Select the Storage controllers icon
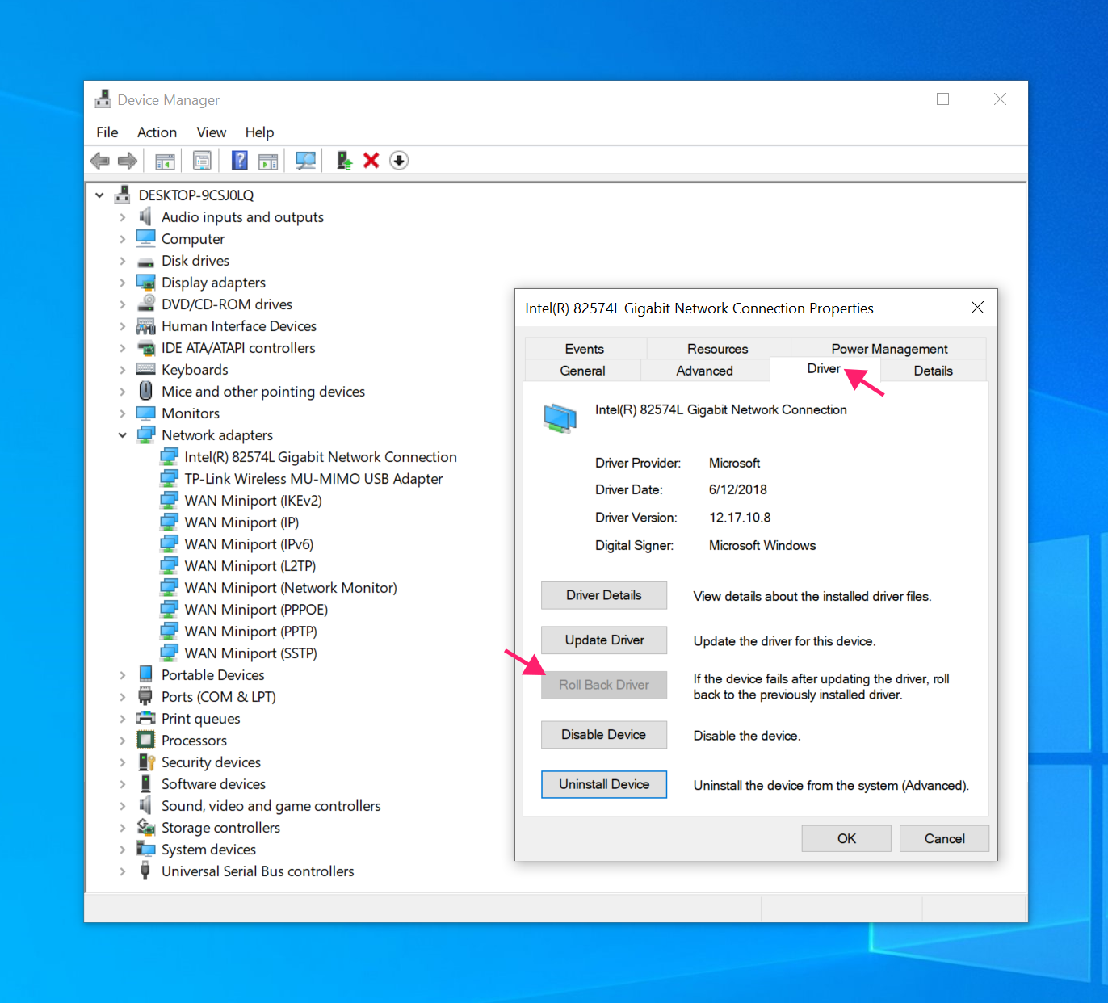The width and height of the screenshot is (1108, 1003). coord(146,827)
